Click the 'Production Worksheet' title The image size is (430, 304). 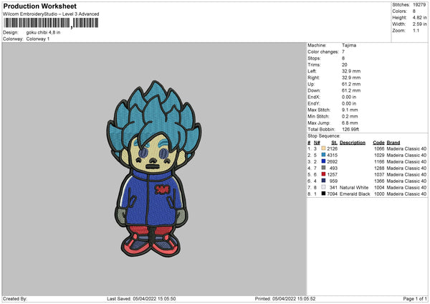(39, 6)
